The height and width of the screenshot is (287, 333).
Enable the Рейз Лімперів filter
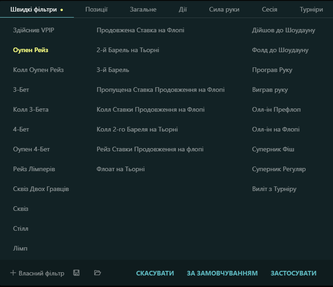(x=34, y=169)
